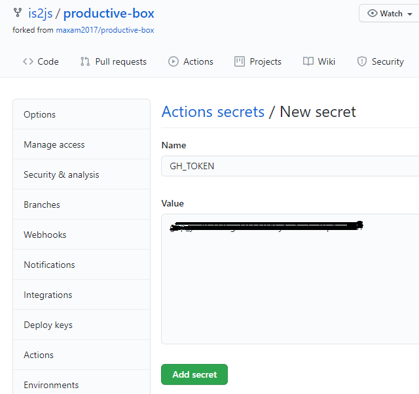Go back to Actions secrets page
This screenshot has height=394, width=419.
coord(213,112)
